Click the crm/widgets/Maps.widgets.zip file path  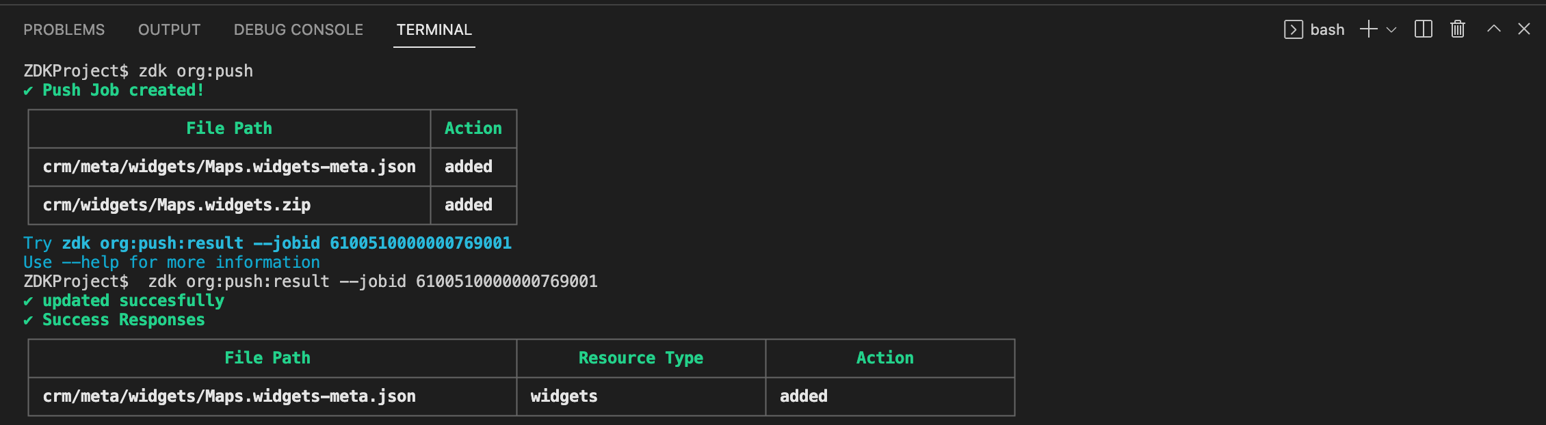[176, 205]
